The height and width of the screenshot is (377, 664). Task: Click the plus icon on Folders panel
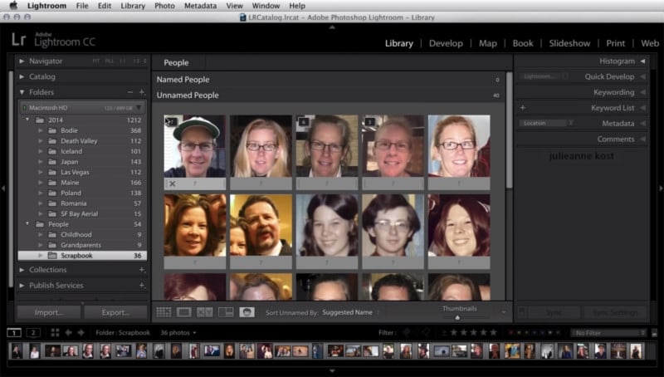(x=141, y=92)
